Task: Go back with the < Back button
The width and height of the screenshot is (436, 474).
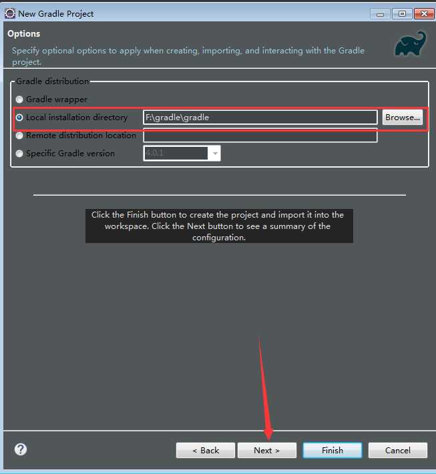Action: [206, 451]
